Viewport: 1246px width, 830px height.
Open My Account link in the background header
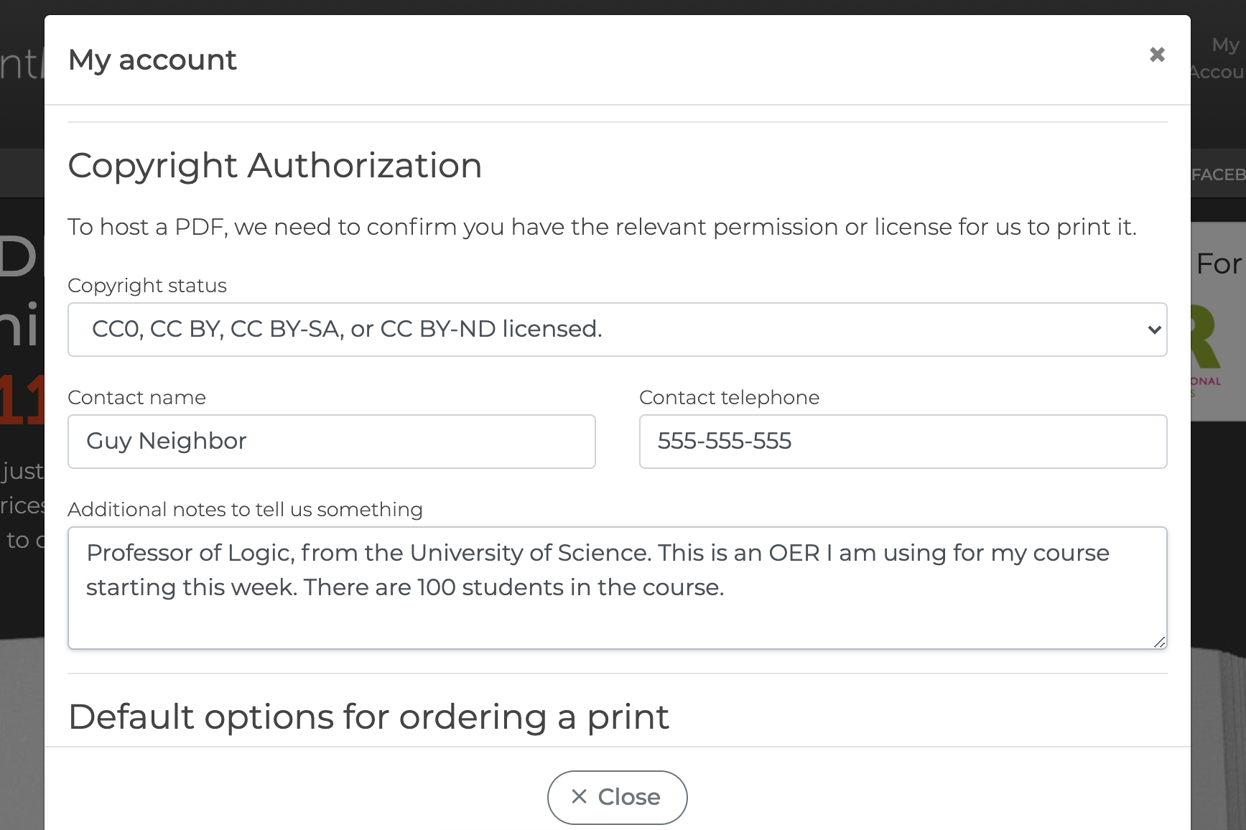pyautogui.click(x=1221, y=58)
